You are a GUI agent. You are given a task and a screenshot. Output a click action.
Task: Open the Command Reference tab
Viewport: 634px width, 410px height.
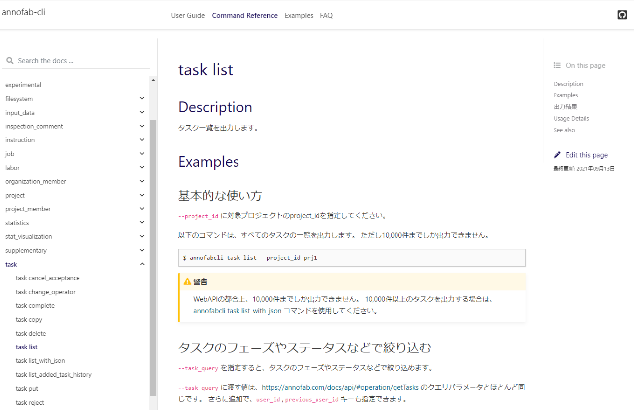244,15
